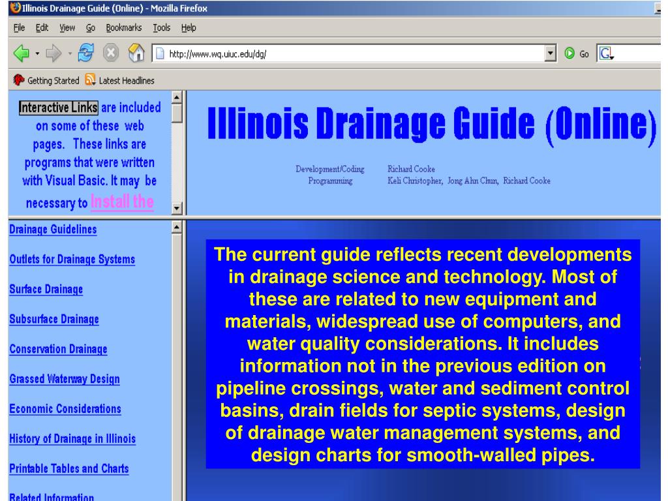The image size is (668, 501).
Task: Open the Forward button history dropdown
Action: (70, 53)
